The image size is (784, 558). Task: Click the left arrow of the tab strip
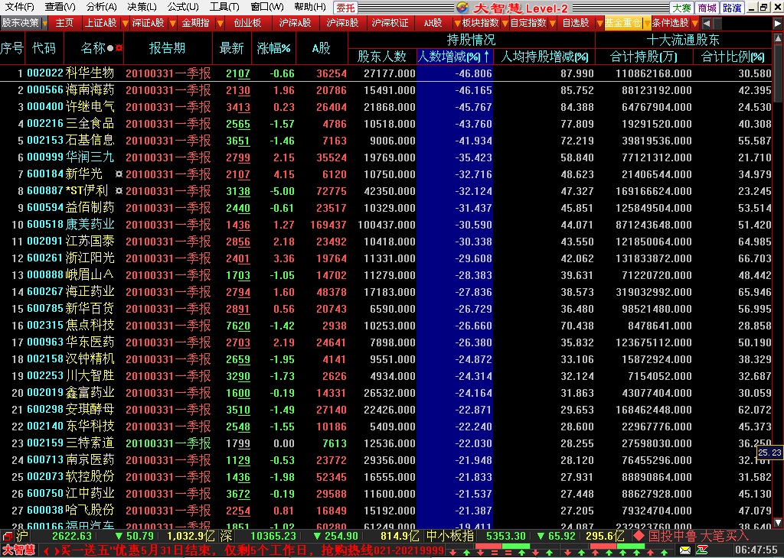tap(706, 23)
